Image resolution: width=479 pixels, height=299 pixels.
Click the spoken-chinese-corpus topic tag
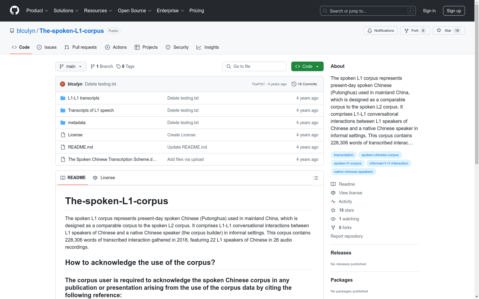(380, 155)
